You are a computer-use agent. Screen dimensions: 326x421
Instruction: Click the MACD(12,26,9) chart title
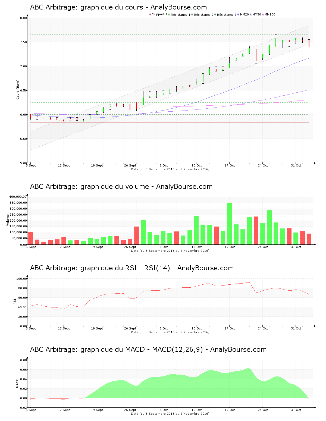coord(148,350)
